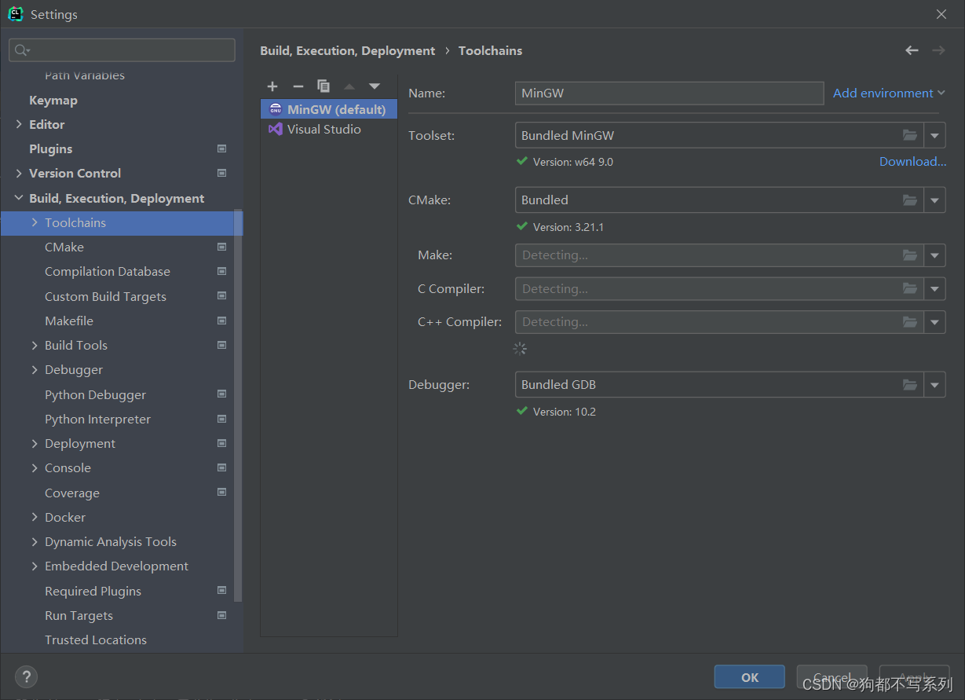This screenshot has height=700, width=965.
Task: Move toolchain down with arrow icon
Action: point(375,86)
